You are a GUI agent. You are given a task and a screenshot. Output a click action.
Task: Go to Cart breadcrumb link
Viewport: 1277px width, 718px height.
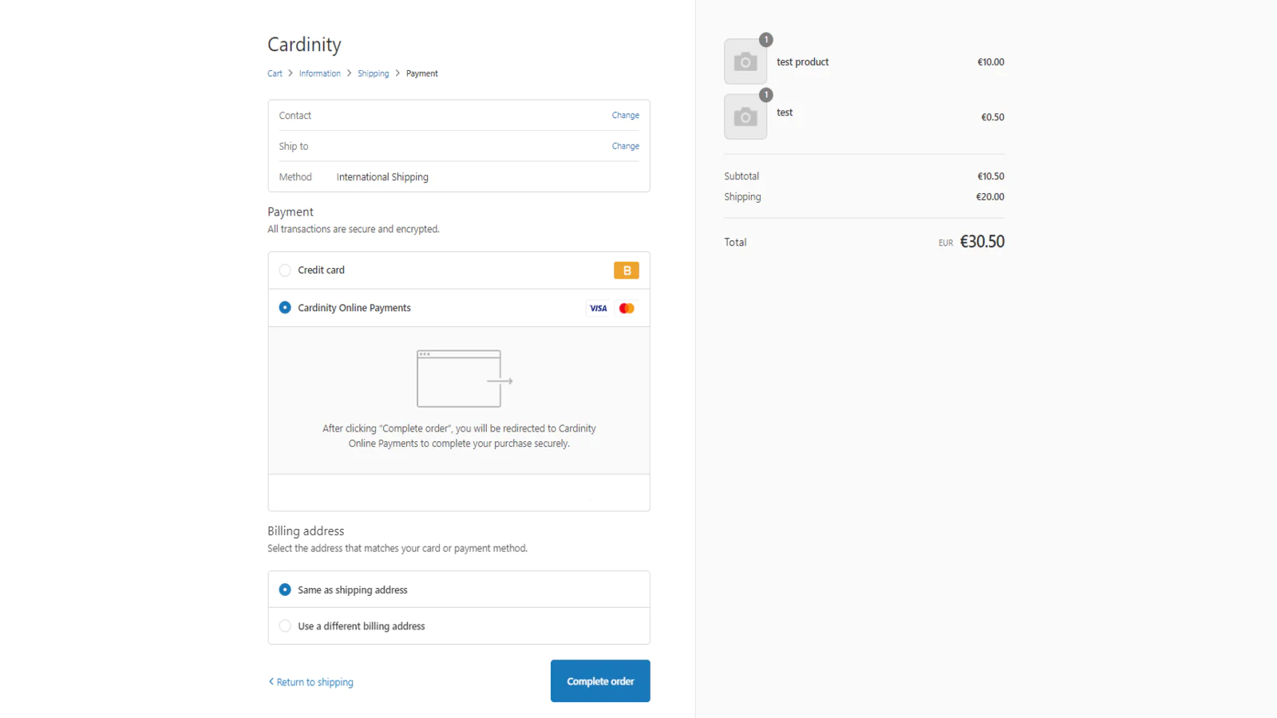[x=275, y=73]
